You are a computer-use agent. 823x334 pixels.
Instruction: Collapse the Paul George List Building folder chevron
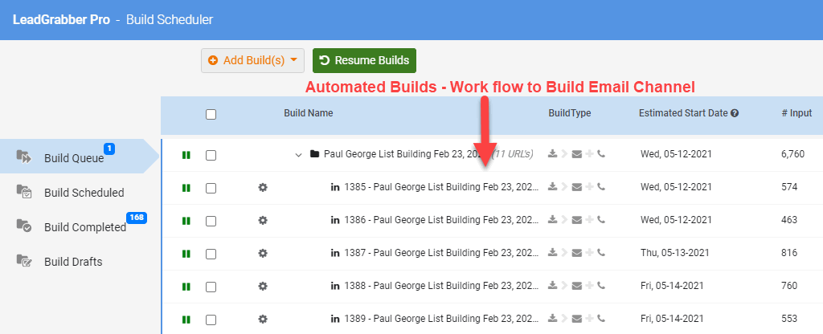pos(298,155)
